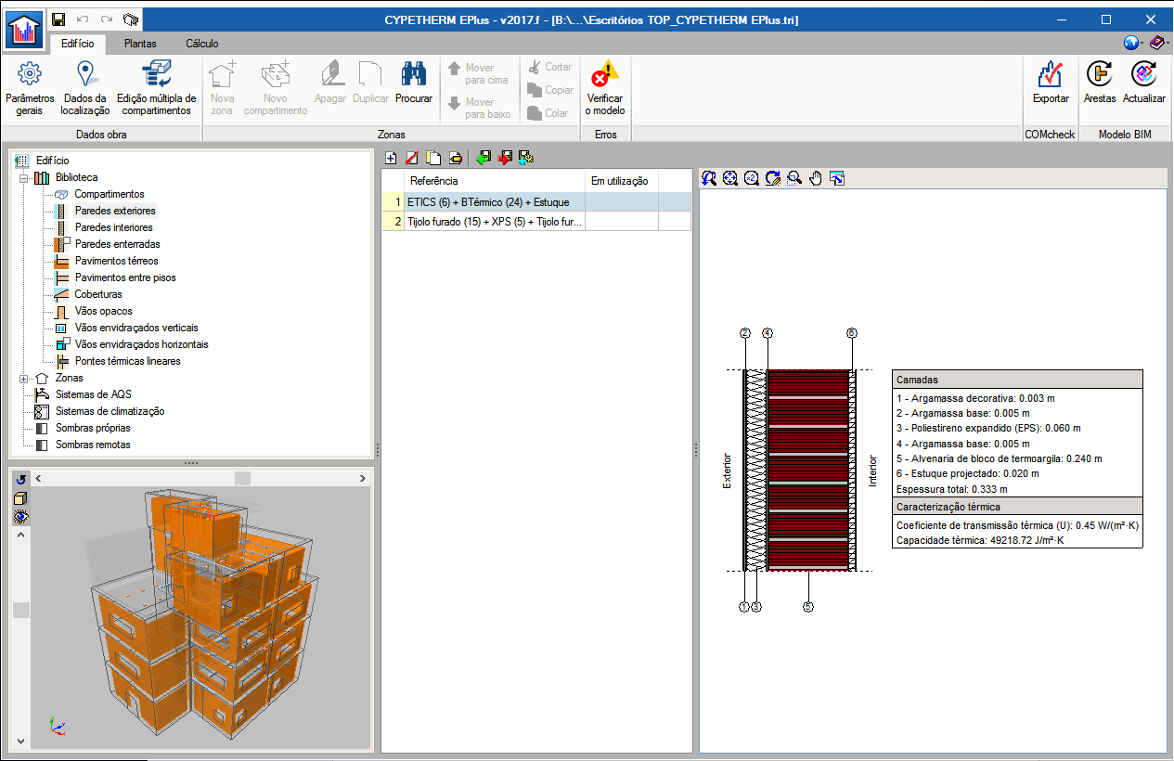Select Sistemas de climatização tree item
1174x761 pixels.
pyautogui.click(x=110, y=411)
